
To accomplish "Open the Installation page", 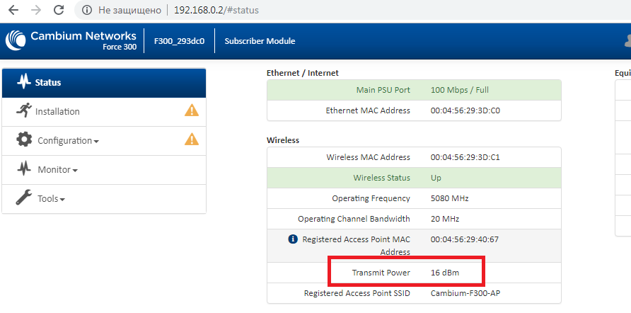I will coord(57,112).
